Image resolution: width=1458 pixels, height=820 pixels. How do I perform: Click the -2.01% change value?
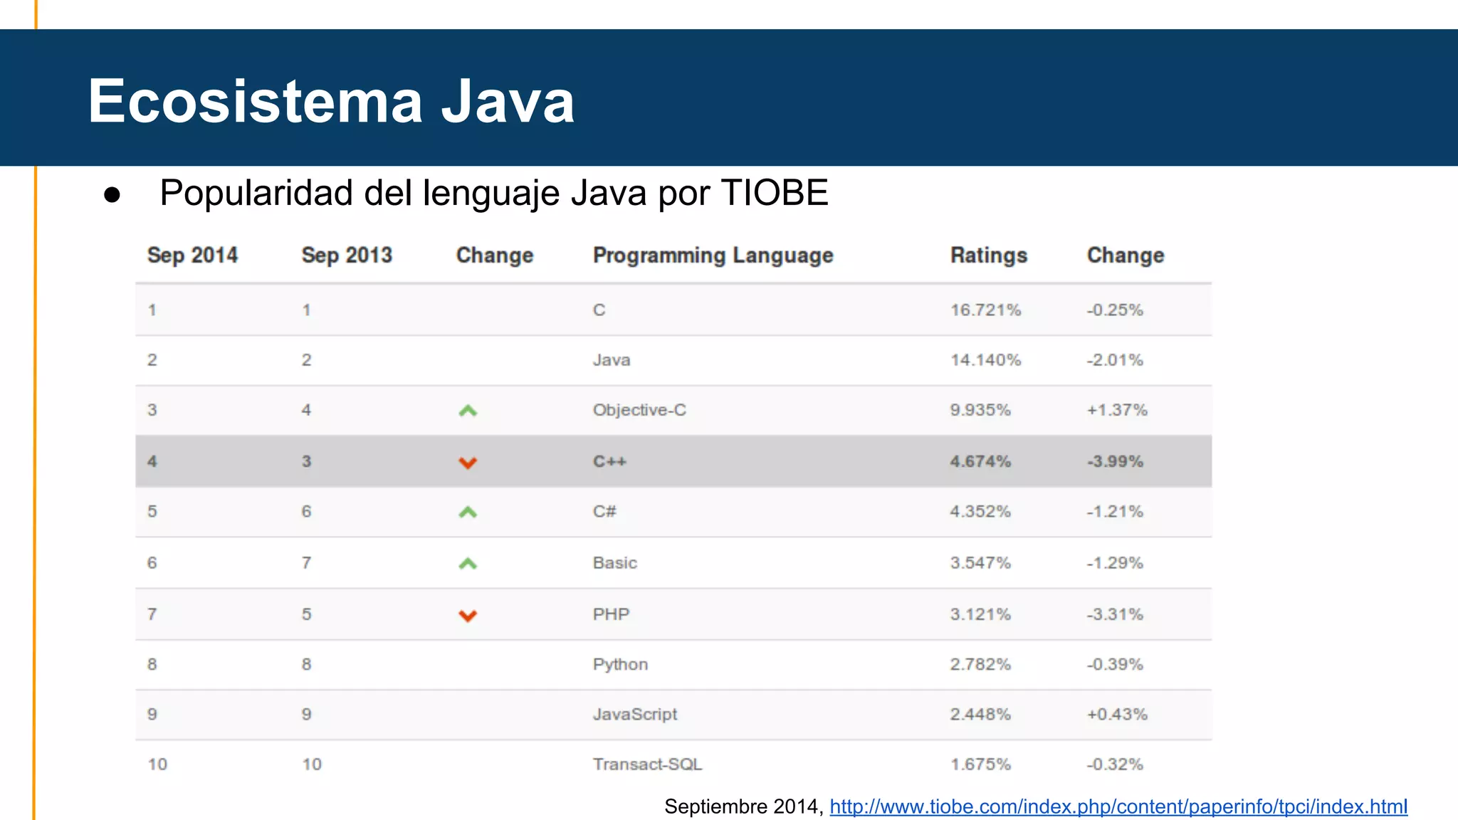[1115, 360]
